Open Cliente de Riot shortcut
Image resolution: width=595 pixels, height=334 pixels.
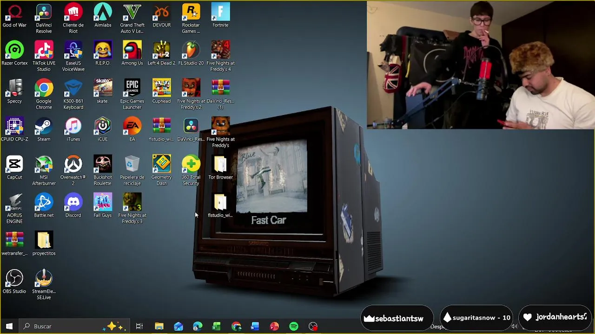(x=73, y=19)
